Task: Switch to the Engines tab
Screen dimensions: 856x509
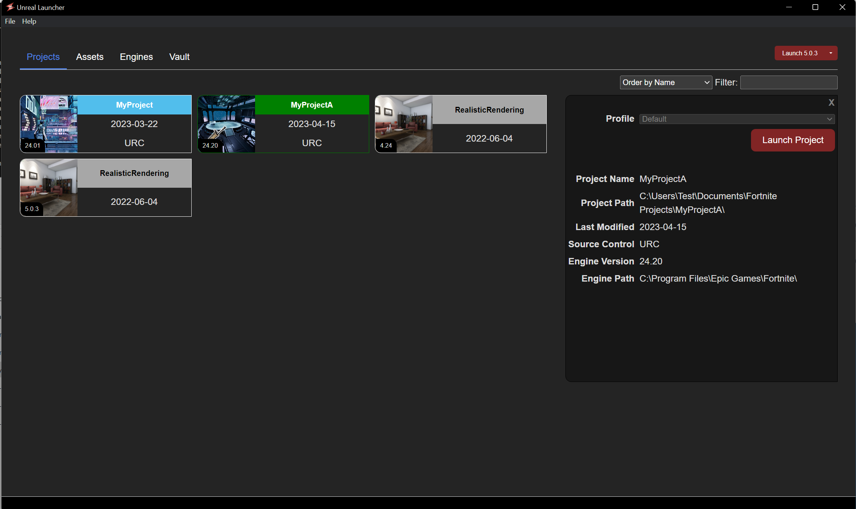Action: 136,57
